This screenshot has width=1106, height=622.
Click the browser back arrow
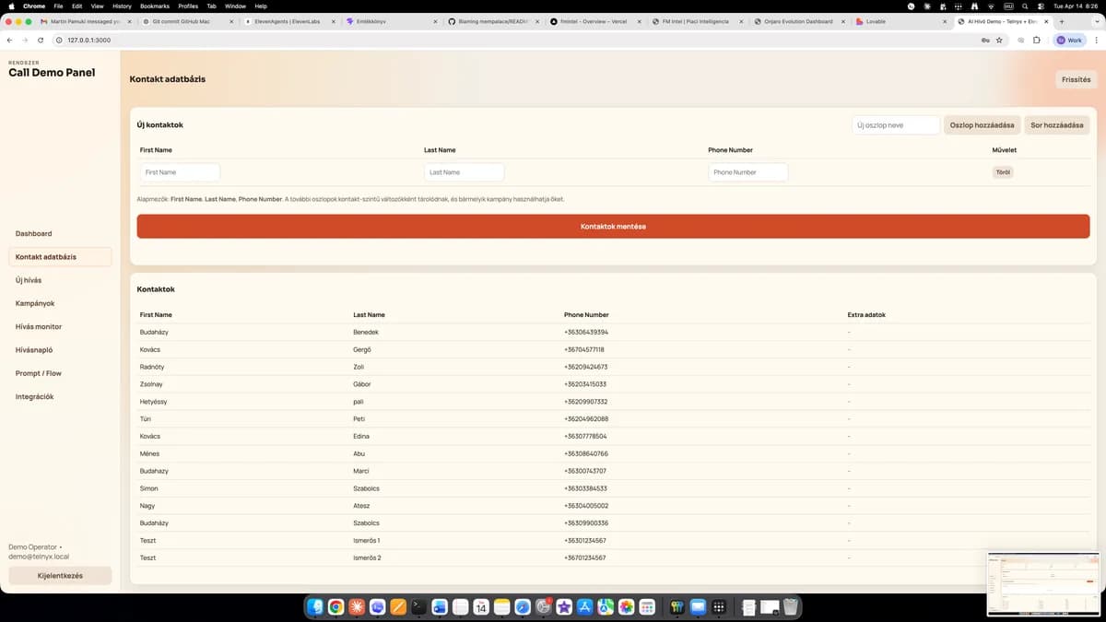tap(9, 41)
